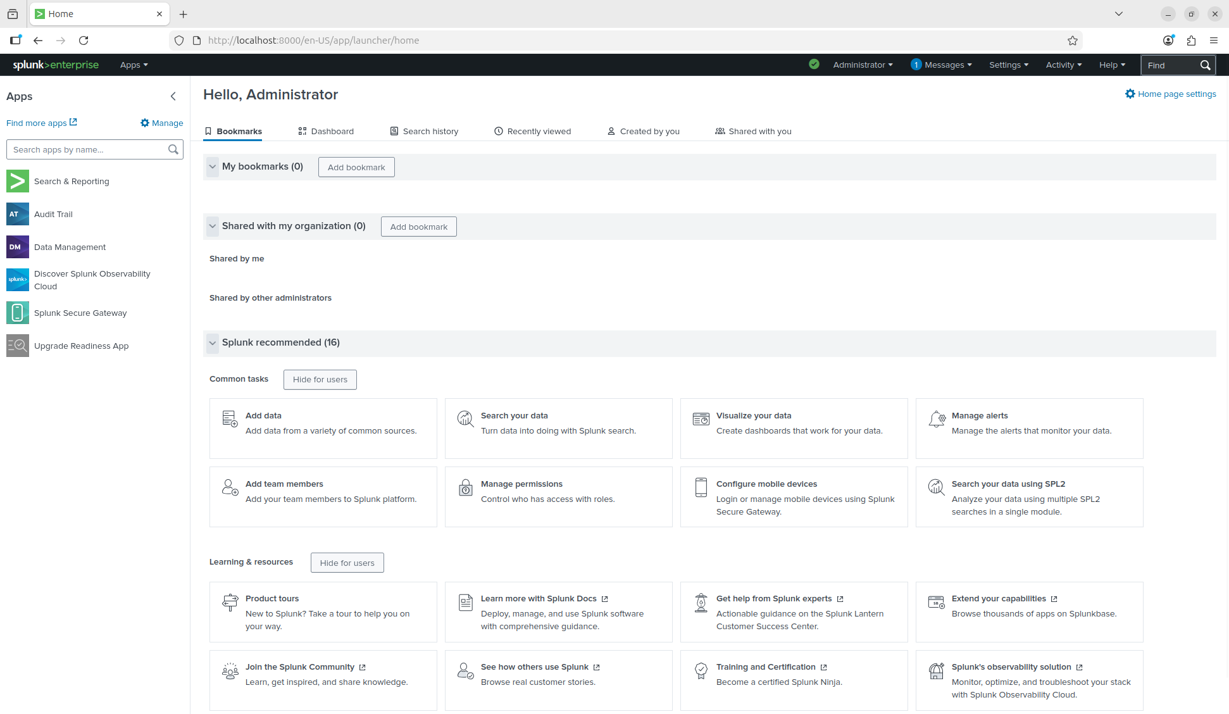
Task: Open the Activity dropdown menu
Action: point(1064,65)
